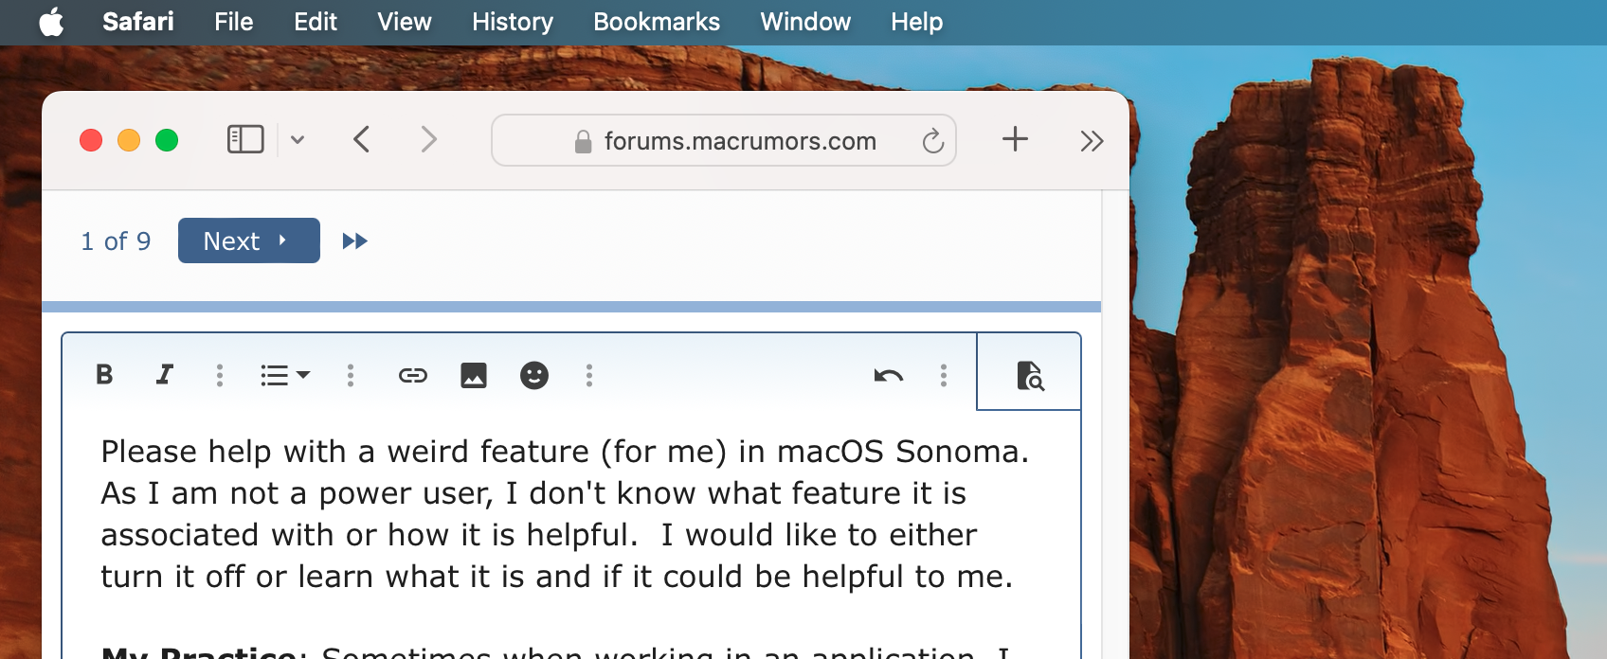The width and height of the screenshot is (1607, 659).
Task: Reload the macrumors forum page
Action: (x=933, y=141)
